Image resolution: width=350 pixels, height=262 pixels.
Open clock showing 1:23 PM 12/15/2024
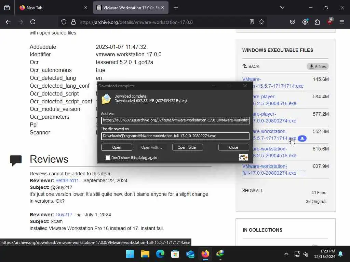pyautogui.click(x=325, y=254)
